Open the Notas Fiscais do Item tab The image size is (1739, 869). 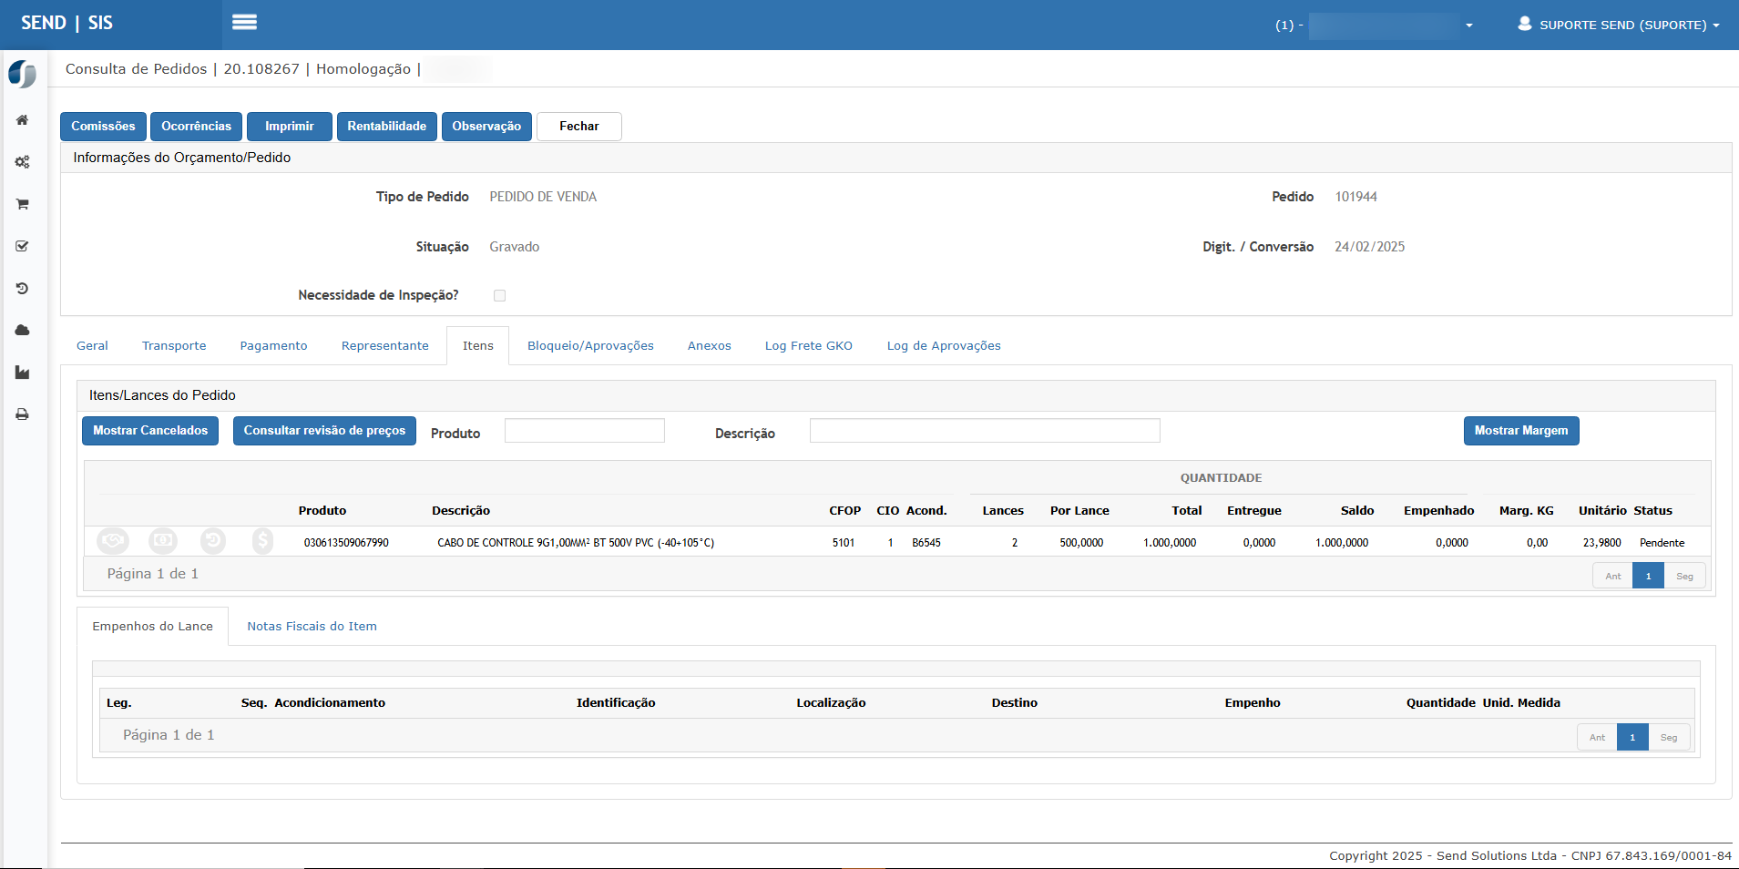tap(312, 627)
